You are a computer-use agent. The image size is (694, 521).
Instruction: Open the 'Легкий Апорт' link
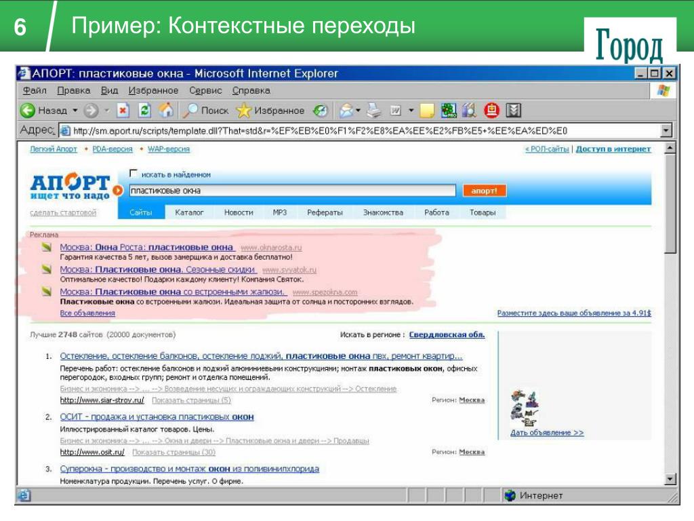(x=54, y=149)
